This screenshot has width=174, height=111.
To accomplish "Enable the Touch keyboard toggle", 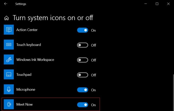I will pos(82,45).
